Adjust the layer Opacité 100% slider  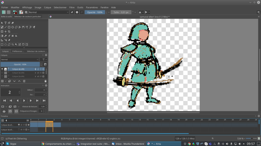click(x=20, y=65)
